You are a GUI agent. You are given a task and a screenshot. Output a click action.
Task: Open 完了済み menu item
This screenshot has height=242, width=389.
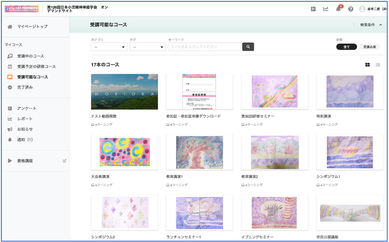25,88
